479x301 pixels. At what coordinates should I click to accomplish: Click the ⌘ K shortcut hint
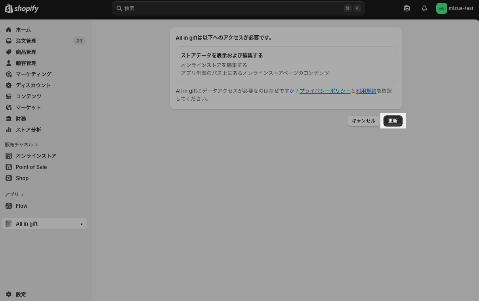353,8
